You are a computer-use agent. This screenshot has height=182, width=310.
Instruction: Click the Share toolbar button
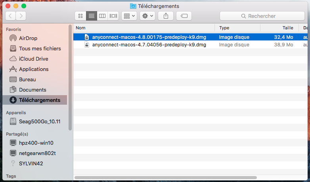[165, 16]
